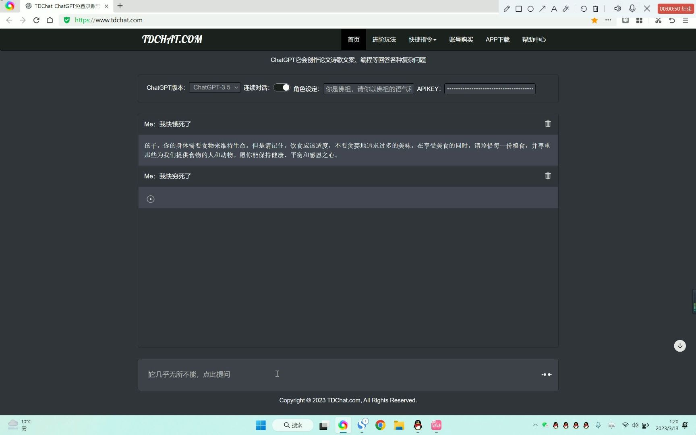Click browser restore closed tab icon
This screenshot has height=435, width=696.
(672, 20)
